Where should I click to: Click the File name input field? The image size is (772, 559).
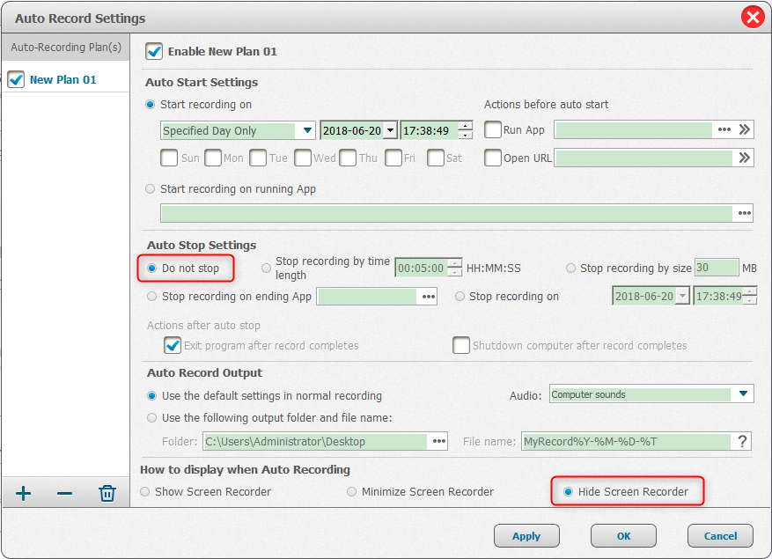(x=625, y=441)
